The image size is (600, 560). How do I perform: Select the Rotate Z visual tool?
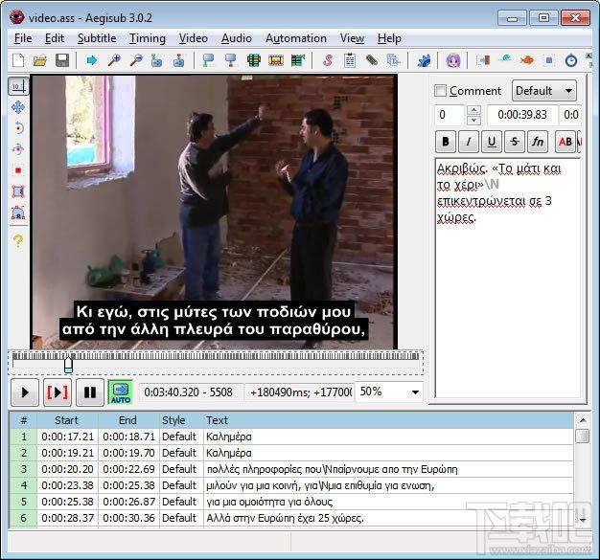(18, 127)
